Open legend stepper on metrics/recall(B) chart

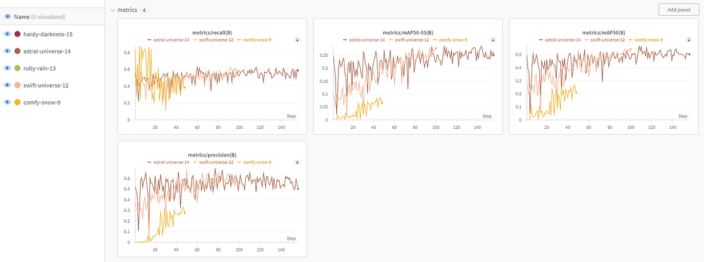[297, 40]
